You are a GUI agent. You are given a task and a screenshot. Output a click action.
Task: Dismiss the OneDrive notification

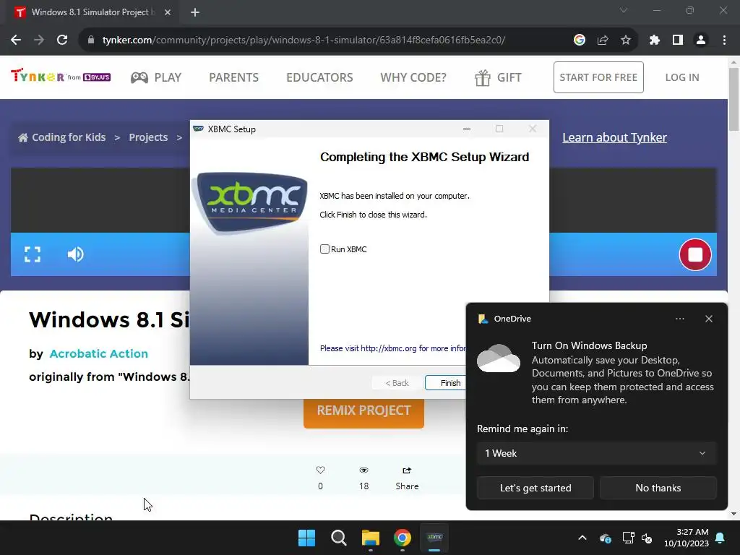point(708,319)
